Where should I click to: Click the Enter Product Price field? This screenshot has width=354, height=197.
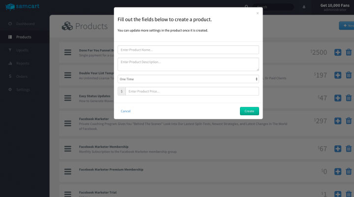tap(192, 91)
